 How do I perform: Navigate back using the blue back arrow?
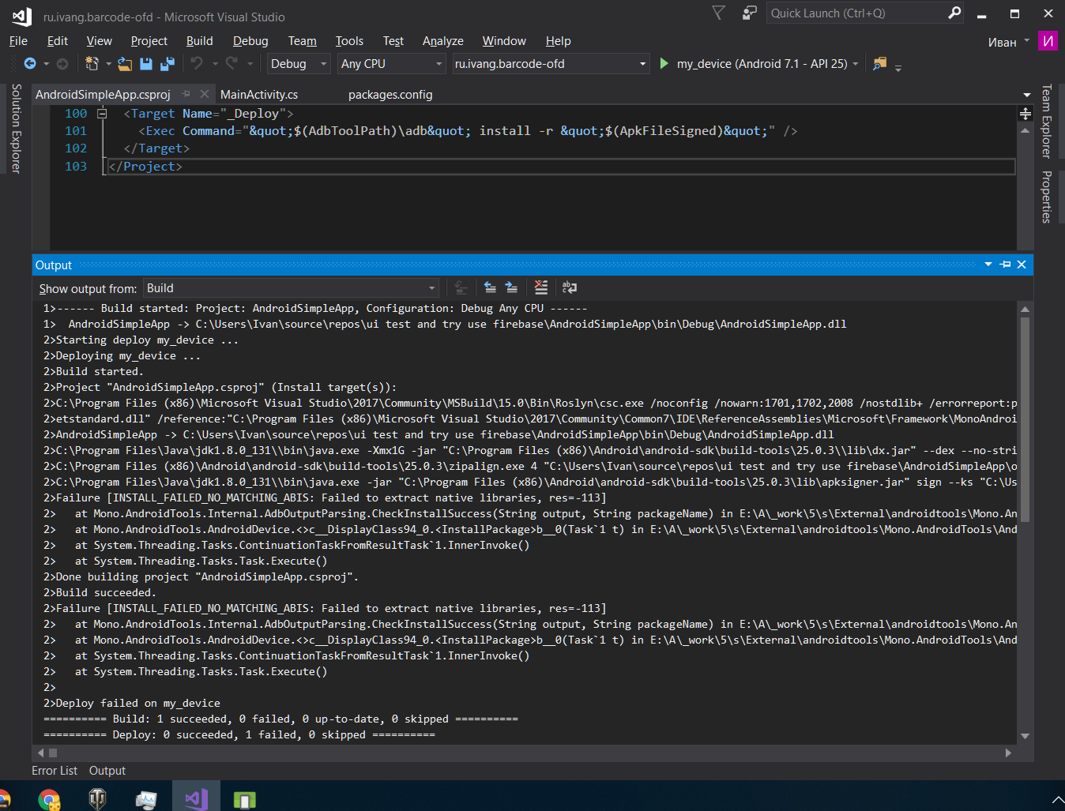32,64
